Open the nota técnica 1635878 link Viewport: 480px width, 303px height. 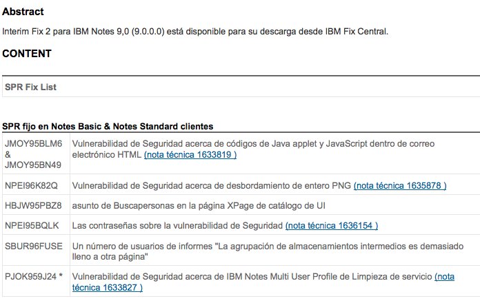pyautogui.click(x=400, y=186)
